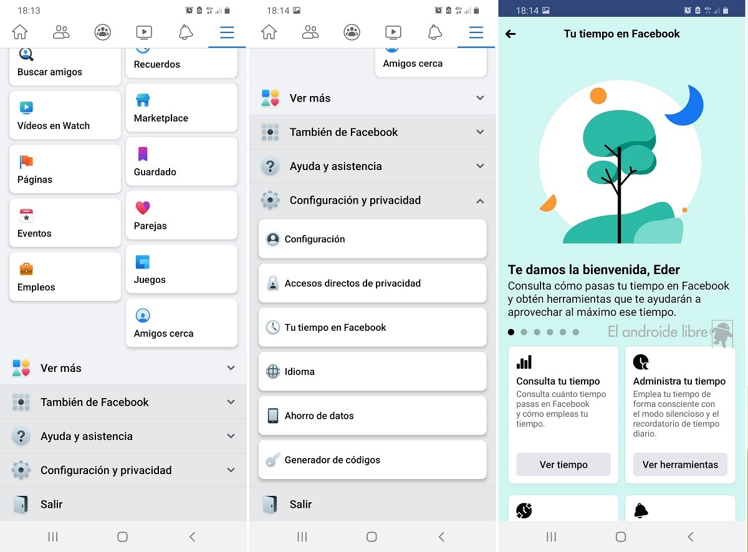Open Buscar amigos shortcut card
Viewport: 748px width, 552px height.
click(x=65, y=67)
